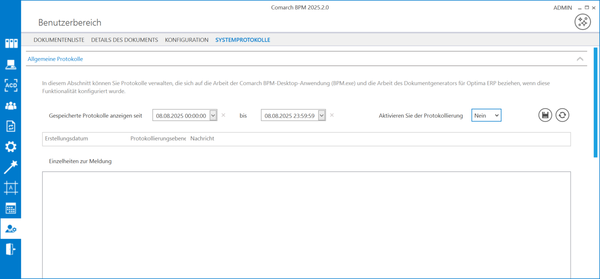
Task: Save protocol settings with the floppy disk icon
Action: [x=545, y=115]
